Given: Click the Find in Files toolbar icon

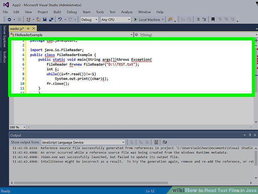Looking at the screenshot, I should 170,20.
